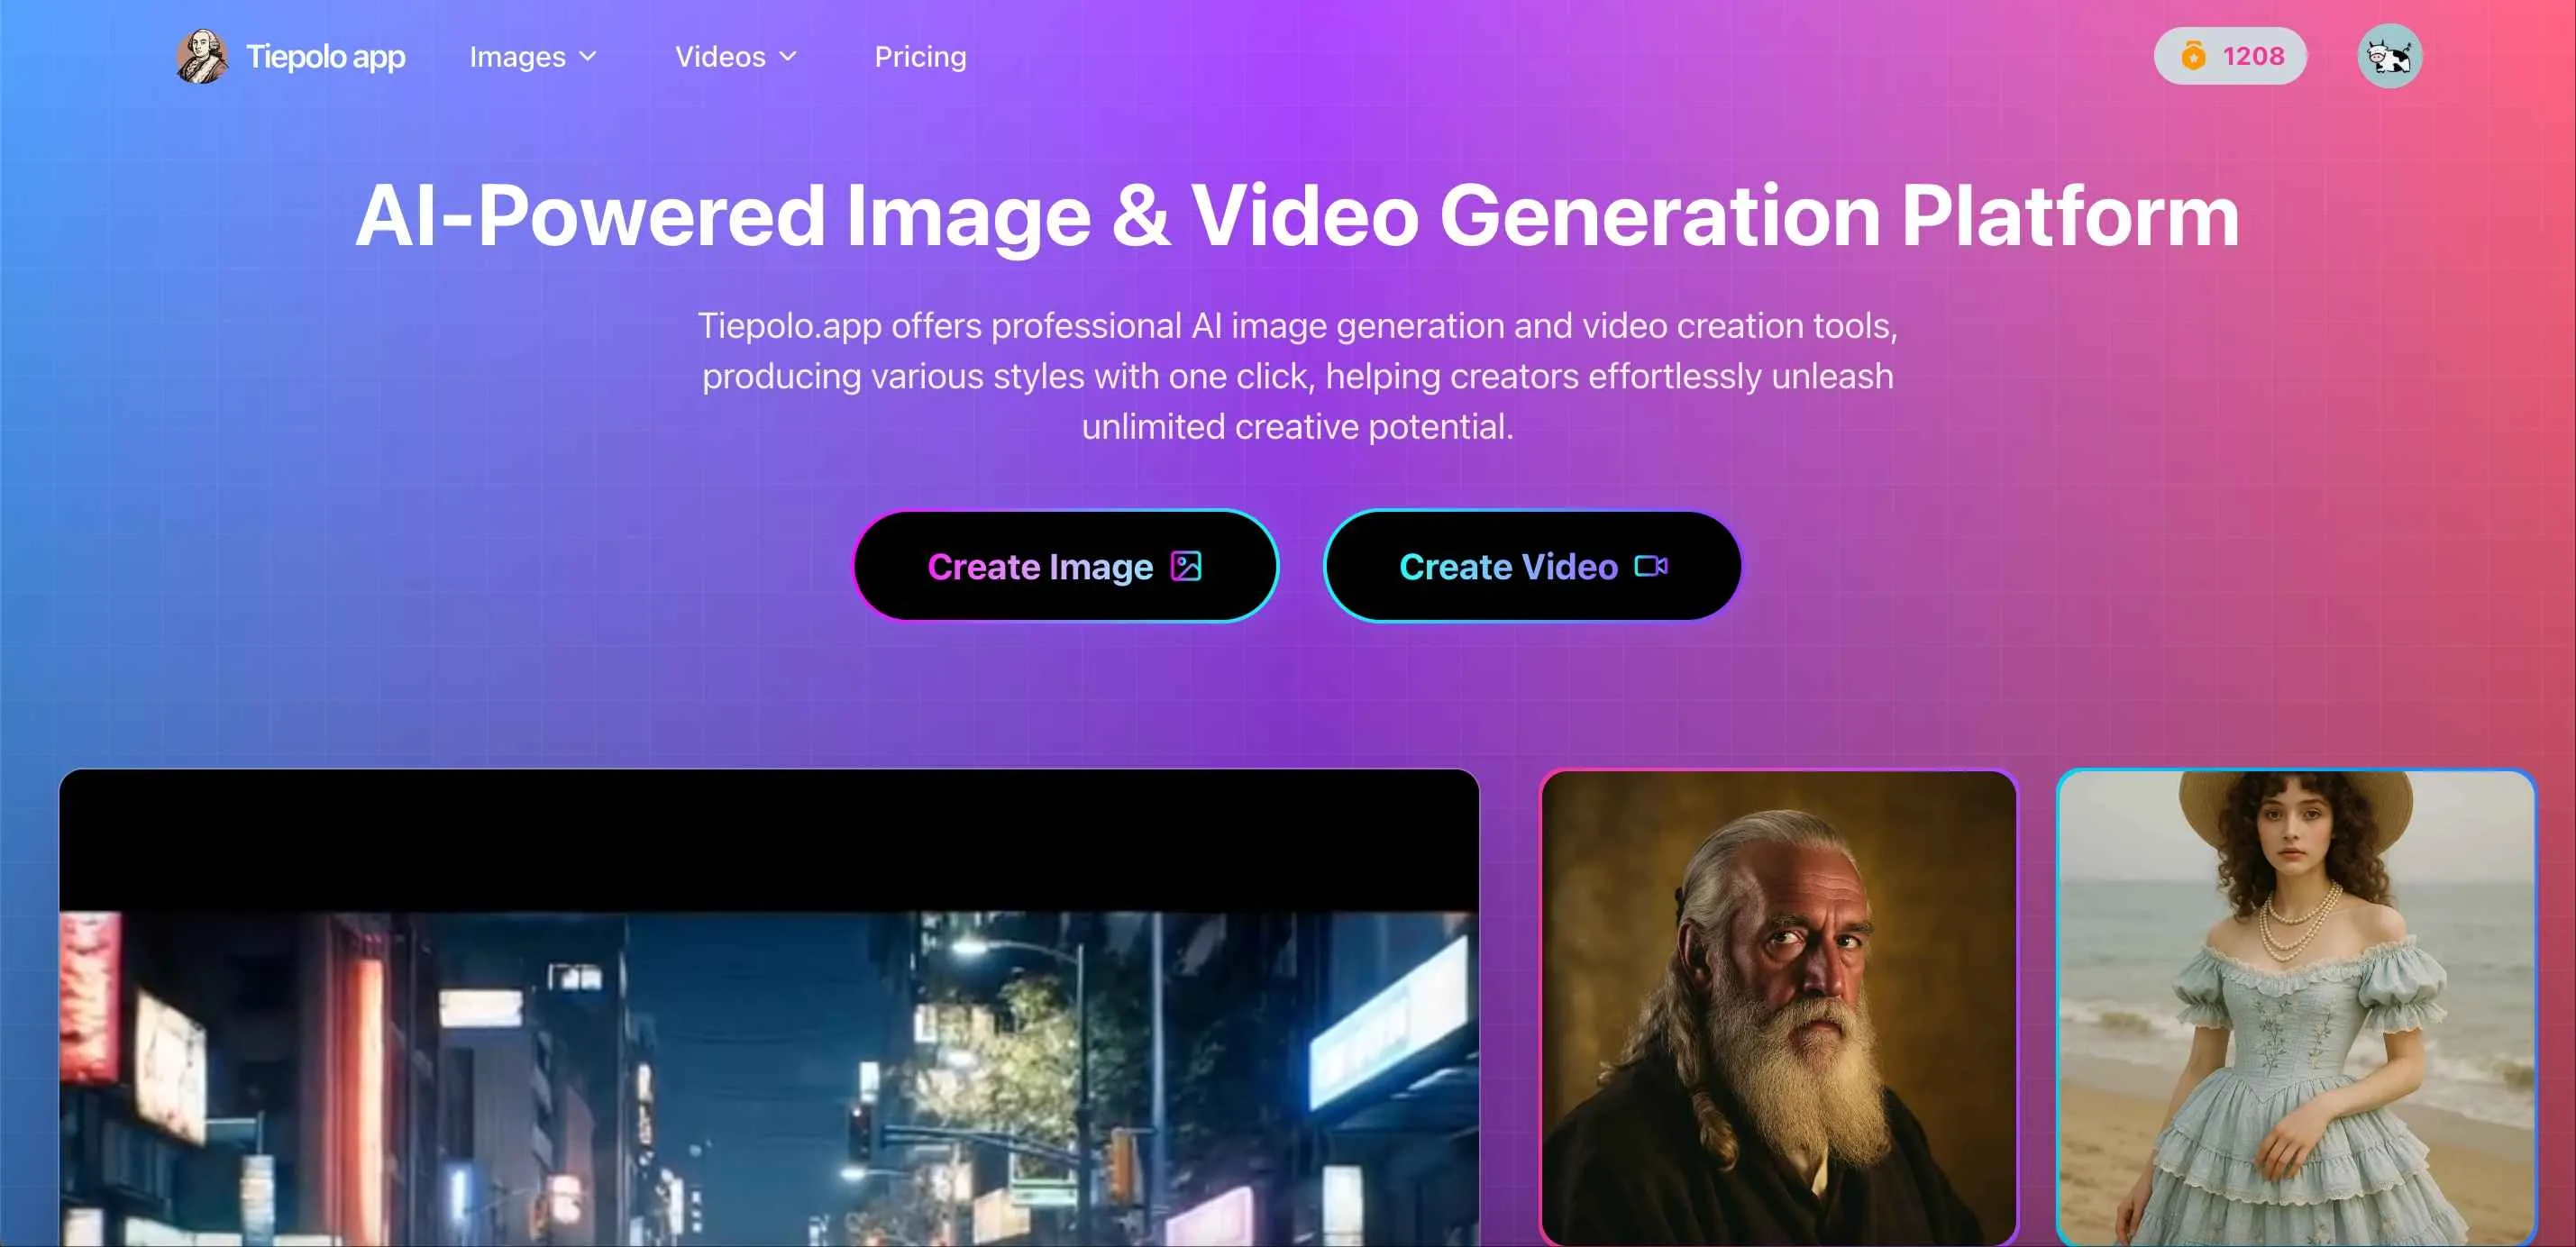The width and height of the screenshot is (2576, 1247).
Task: Click the Tiepolo app brand name
Action: pyautogui.click(x=325, y=57)
